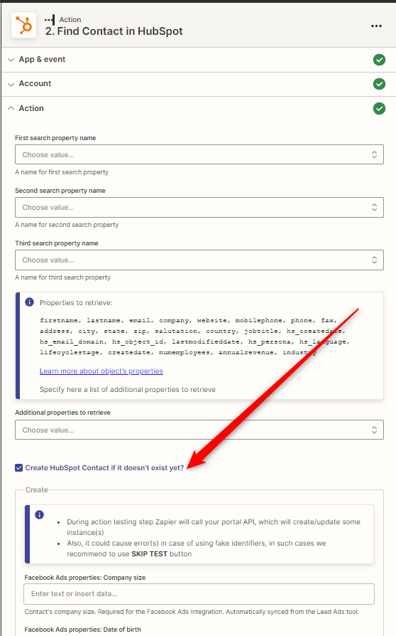
Task: Click the Action section green checkmark
Action: coord(379,108)
